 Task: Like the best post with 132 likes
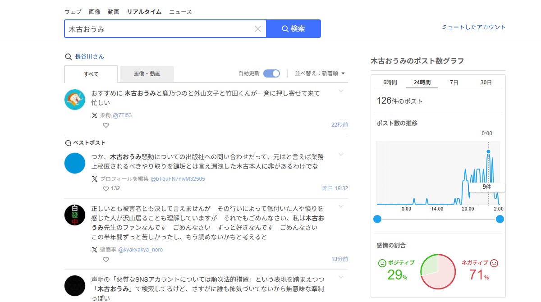click(x=106, y=188)
